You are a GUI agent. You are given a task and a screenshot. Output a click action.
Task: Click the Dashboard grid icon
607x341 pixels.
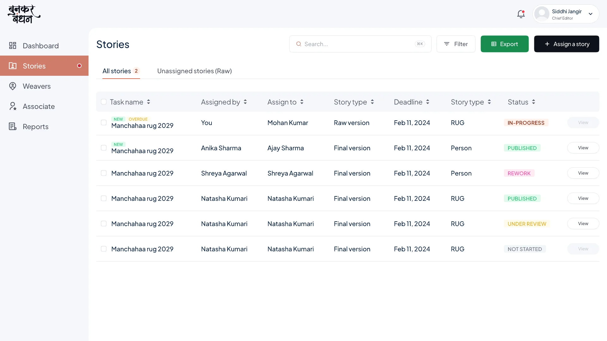click(13, 46)
